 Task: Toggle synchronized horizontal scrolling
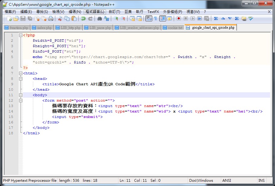[139, 18]
